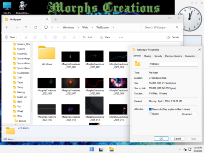Switch to the Security tab
This screenshot has height=153, width=204.
pyautogui.click(x=158, y=56)
